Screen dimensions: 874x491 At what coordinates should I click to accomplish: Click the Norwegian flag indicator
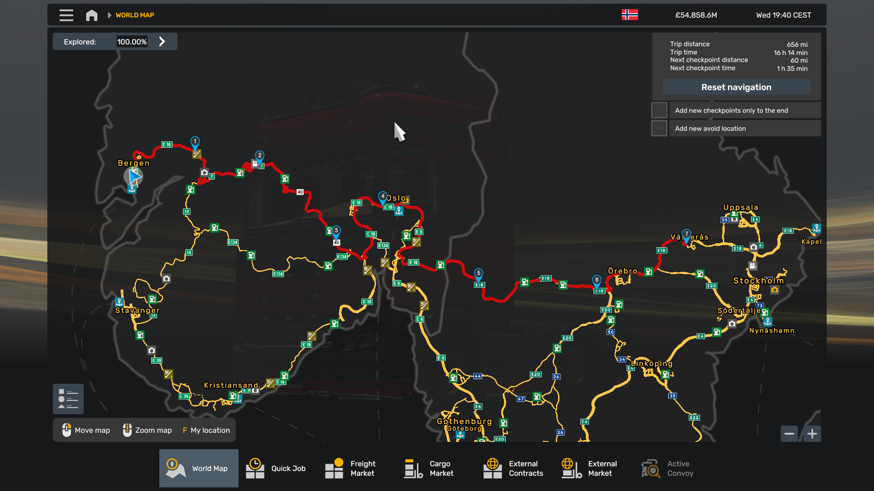pos(630,15)
